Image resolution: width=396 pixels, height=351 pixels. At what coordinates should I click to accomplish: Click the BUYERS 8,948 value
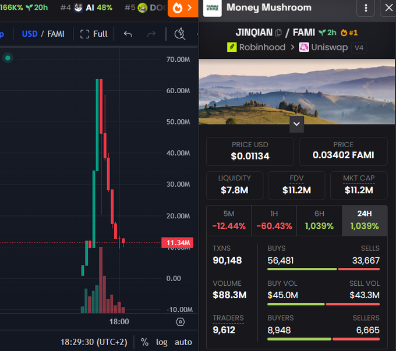pyautogui.click(x=279, y=330)
